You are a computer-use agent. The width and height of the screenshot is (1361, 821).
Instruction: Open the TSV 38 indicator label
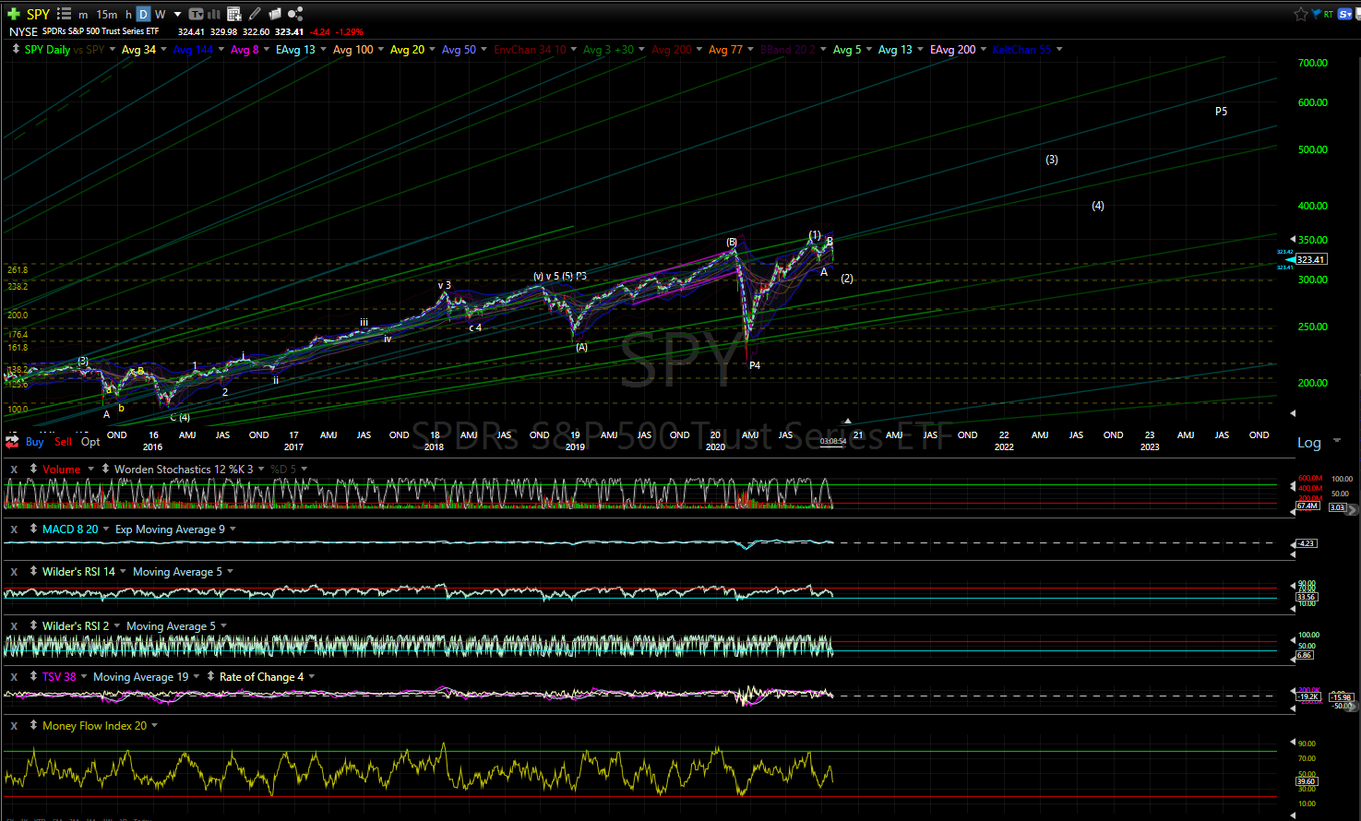(x=59, y=677)
